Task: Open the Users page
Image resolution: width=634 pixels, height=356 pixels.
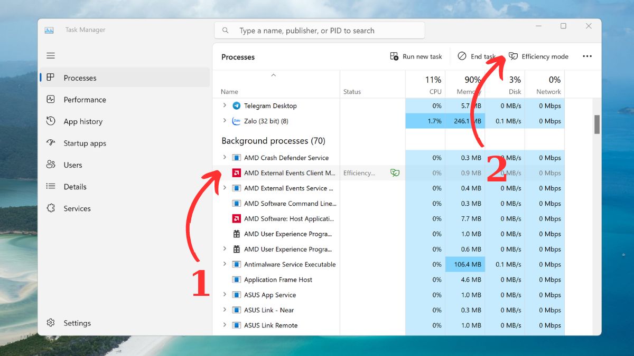Action: [125, 165]
